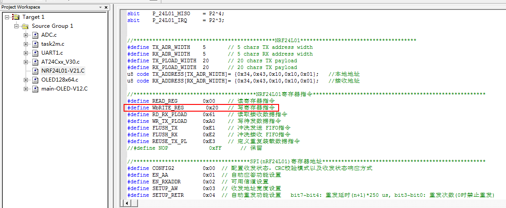Image resolution: width=506 pixels, height=208 pixels.
Task: Click the #define EN_AA line
Action: pyautogui.click(x=204, y=175)
